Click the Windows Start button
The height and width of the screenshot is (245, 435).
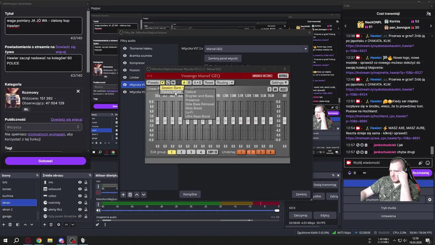(5, 241)
